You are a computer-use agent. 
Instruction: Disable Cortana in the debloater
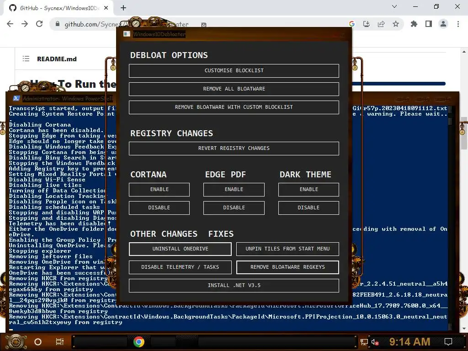pyautogui.click(x=159, y=208)
